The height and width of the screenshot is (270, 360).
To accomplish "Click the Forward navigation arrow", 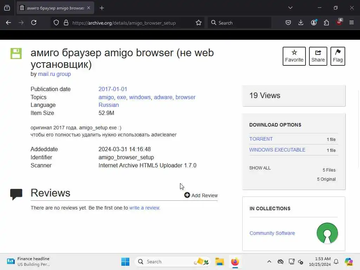I will 21,23.
